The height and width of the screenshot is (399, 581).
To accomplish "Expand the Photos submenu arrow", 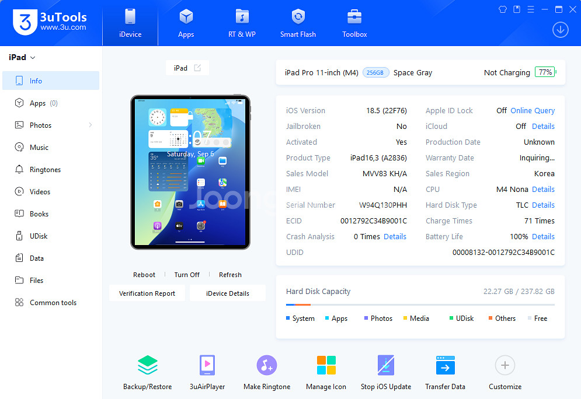I will tap(91, 125).
